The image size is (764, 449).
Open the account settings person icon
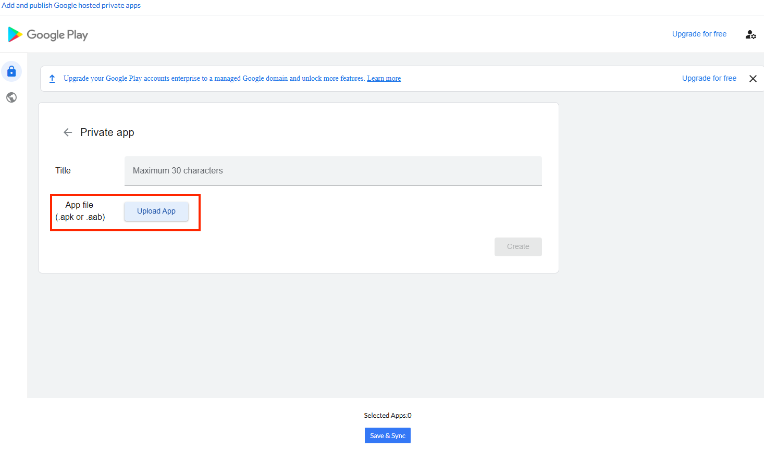(x=750, y=34)
